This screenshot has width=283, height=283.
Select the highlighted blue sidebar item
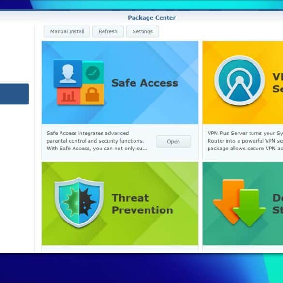[x=14, y=94]
